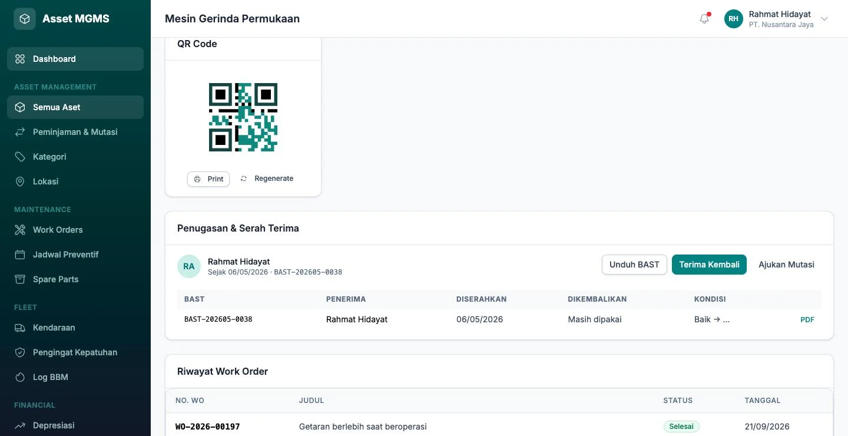
Task: Click Unduh BAST button
Action: [634, 265]
